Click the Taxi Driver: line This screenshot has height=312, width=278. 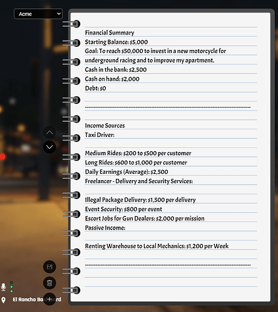[100, 135]
